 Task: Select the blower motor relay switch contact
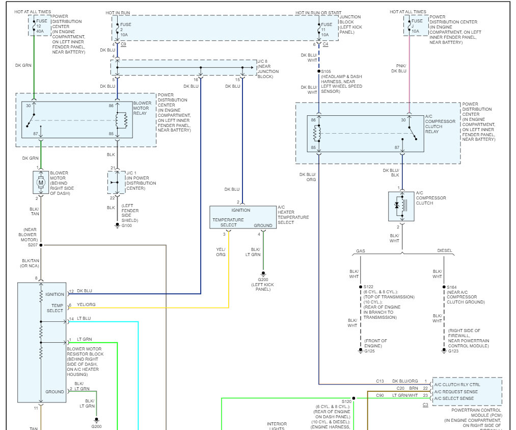(31, 120)
